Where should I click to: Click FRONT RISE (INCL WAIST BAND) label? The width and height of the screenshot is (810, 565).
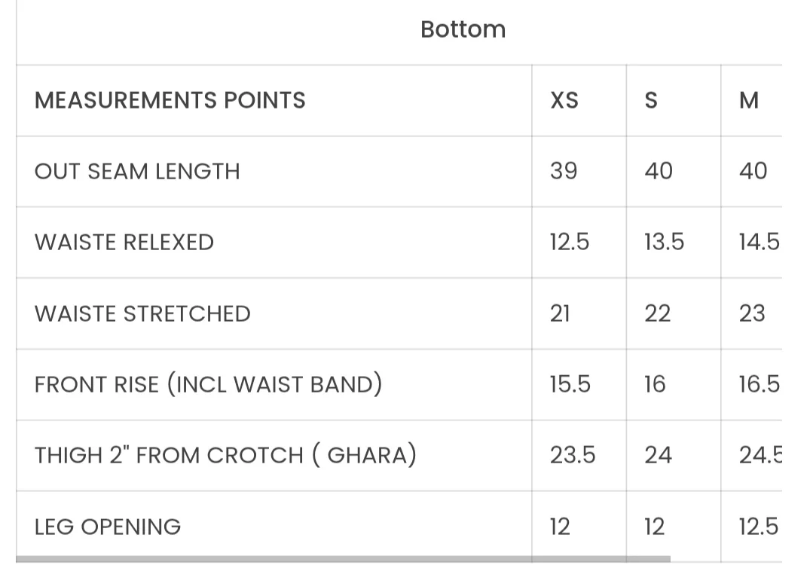(209, 384)
